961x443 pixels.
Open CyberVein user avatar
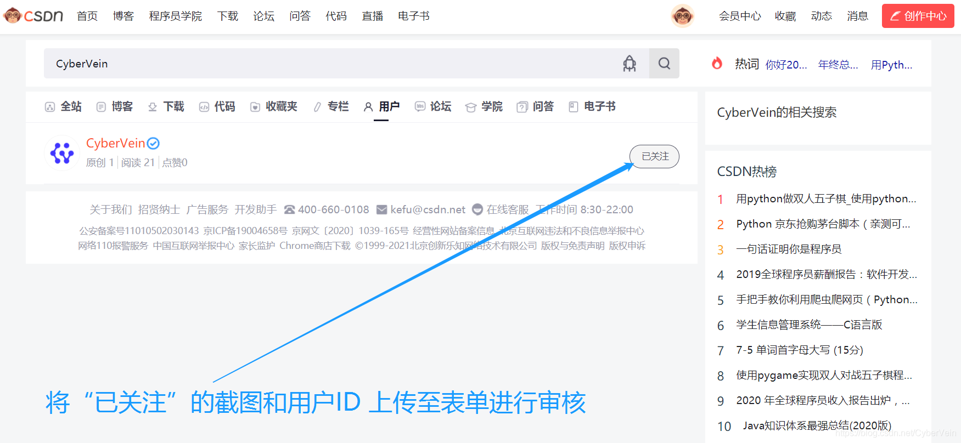click(x=62, y=153)
